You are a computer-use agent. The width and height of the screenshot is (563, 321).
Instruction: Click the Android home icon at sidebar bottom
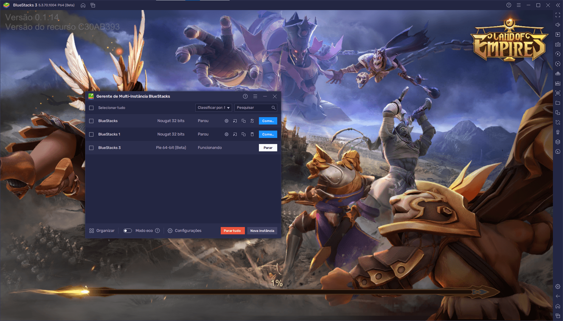point(558,306)
